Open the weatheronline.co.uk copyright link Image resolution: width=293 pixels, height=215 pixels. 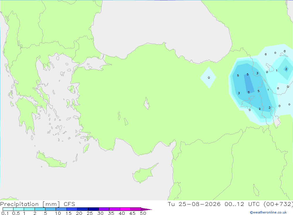point(268,212)
